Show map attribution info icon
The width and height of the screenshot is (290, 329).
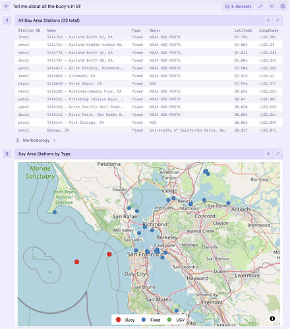click(272, 318)
